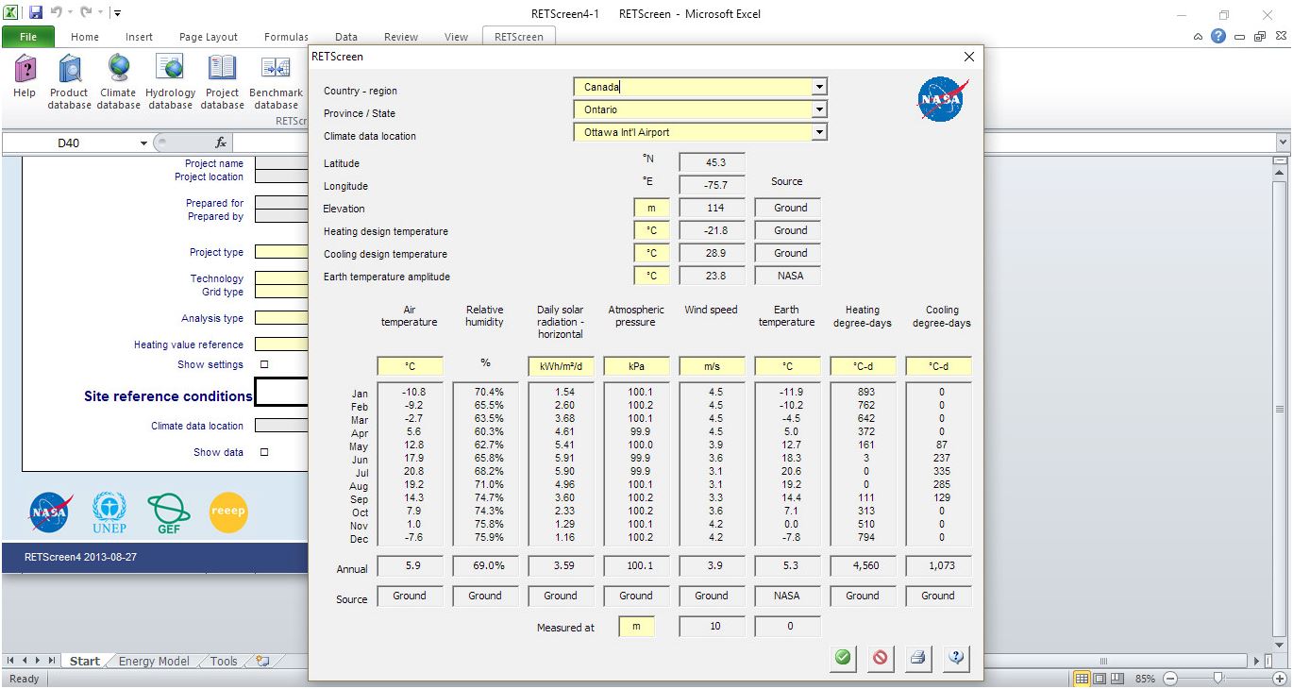Image resolution: width=1293 pixels, height=689 pixels.
Task: Minimize the ribbon with the caret icon
Action: (x=1199, y=37)
